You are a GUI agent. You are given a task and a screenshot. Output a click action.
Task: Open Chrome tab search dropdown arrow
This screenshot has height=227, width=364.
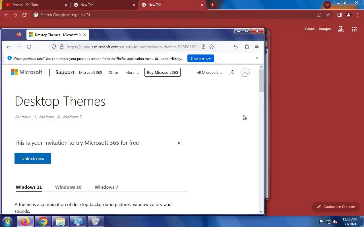click(x=327, y=5)
